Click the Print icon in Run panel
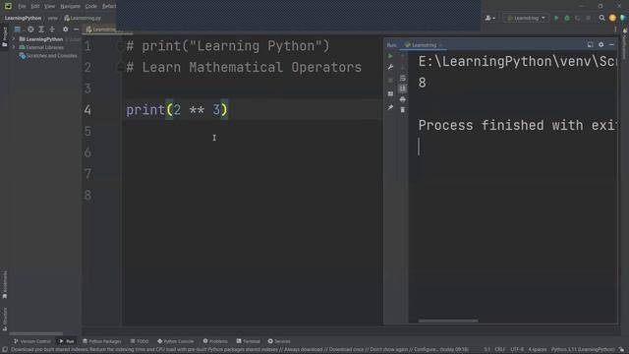Viewport: 629px width, 354px height. pos(402,99)
